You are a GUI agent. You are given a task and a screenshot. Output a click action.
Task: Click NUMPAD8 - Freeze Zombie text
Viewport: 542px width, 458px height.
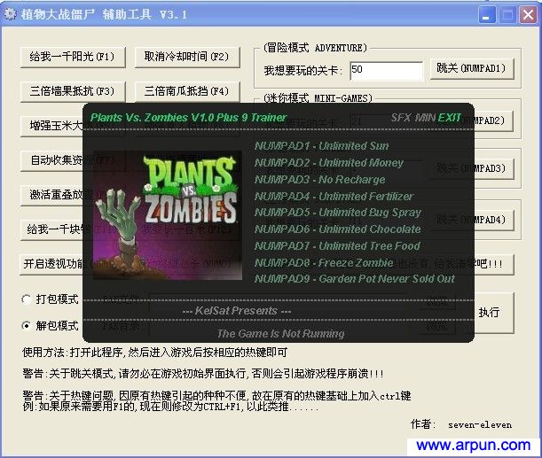pos(325,263)
